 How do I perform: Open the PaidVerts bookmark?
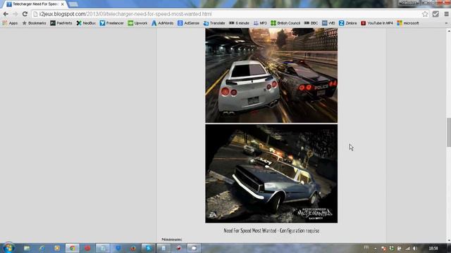point(61,23)
